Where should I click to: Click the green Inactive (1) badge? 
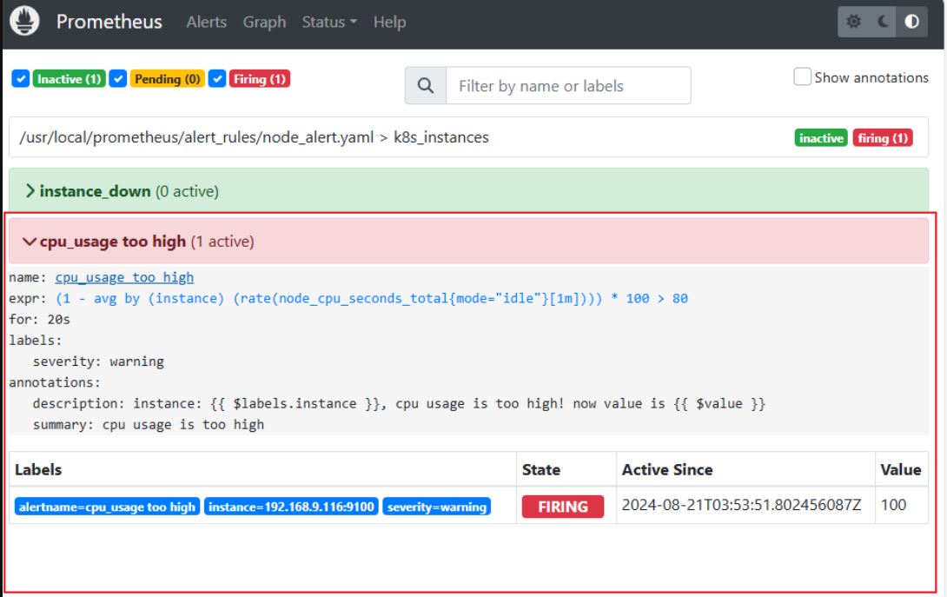click(x=69, y=79)
